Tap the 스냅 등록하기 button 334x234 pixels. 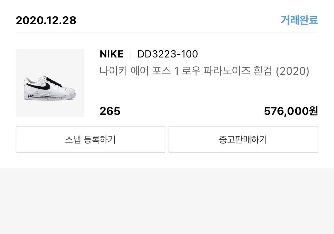(x=90, y=140)
